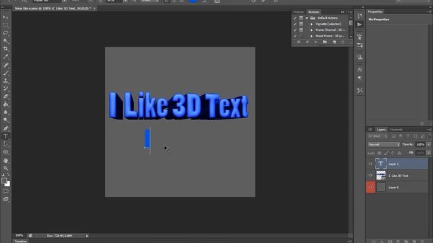Open the Paragraph panel icon
Image resolution: width=433 pixels, height=243 pixels.
359,78
